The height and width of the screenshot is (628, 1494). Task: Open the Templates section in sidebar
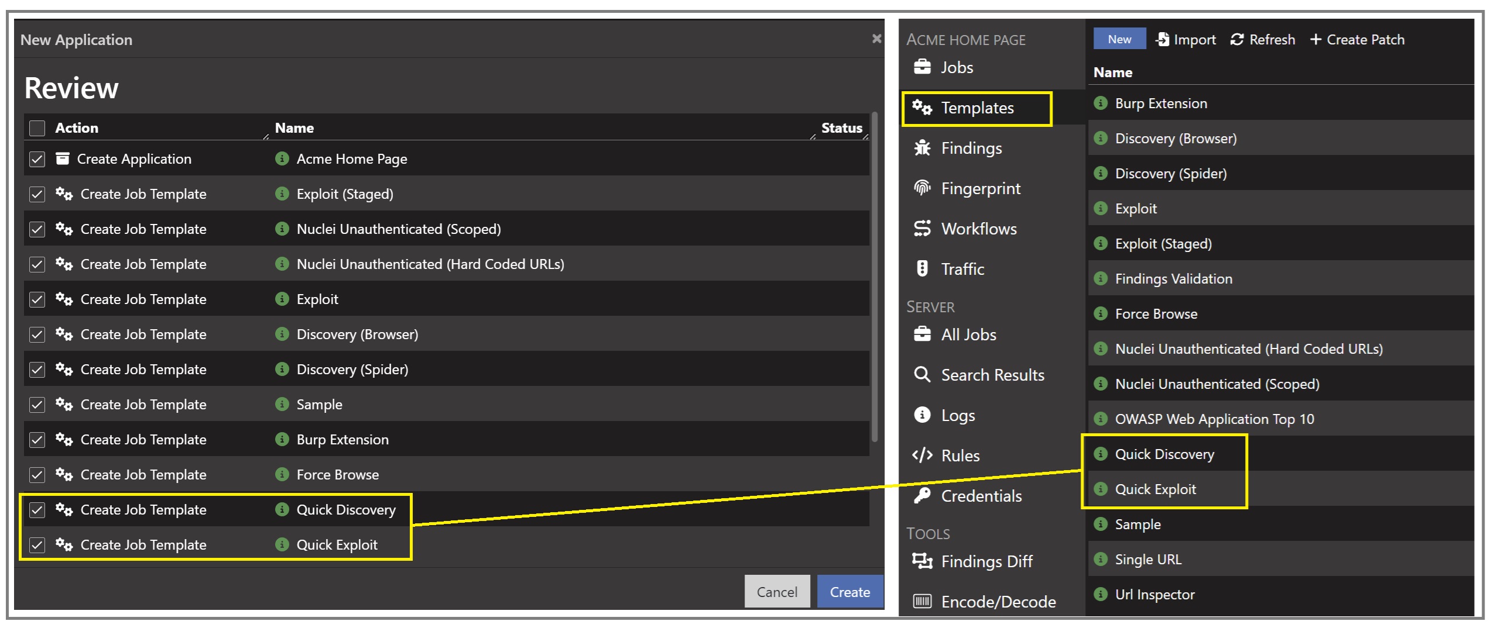[976, 108]
